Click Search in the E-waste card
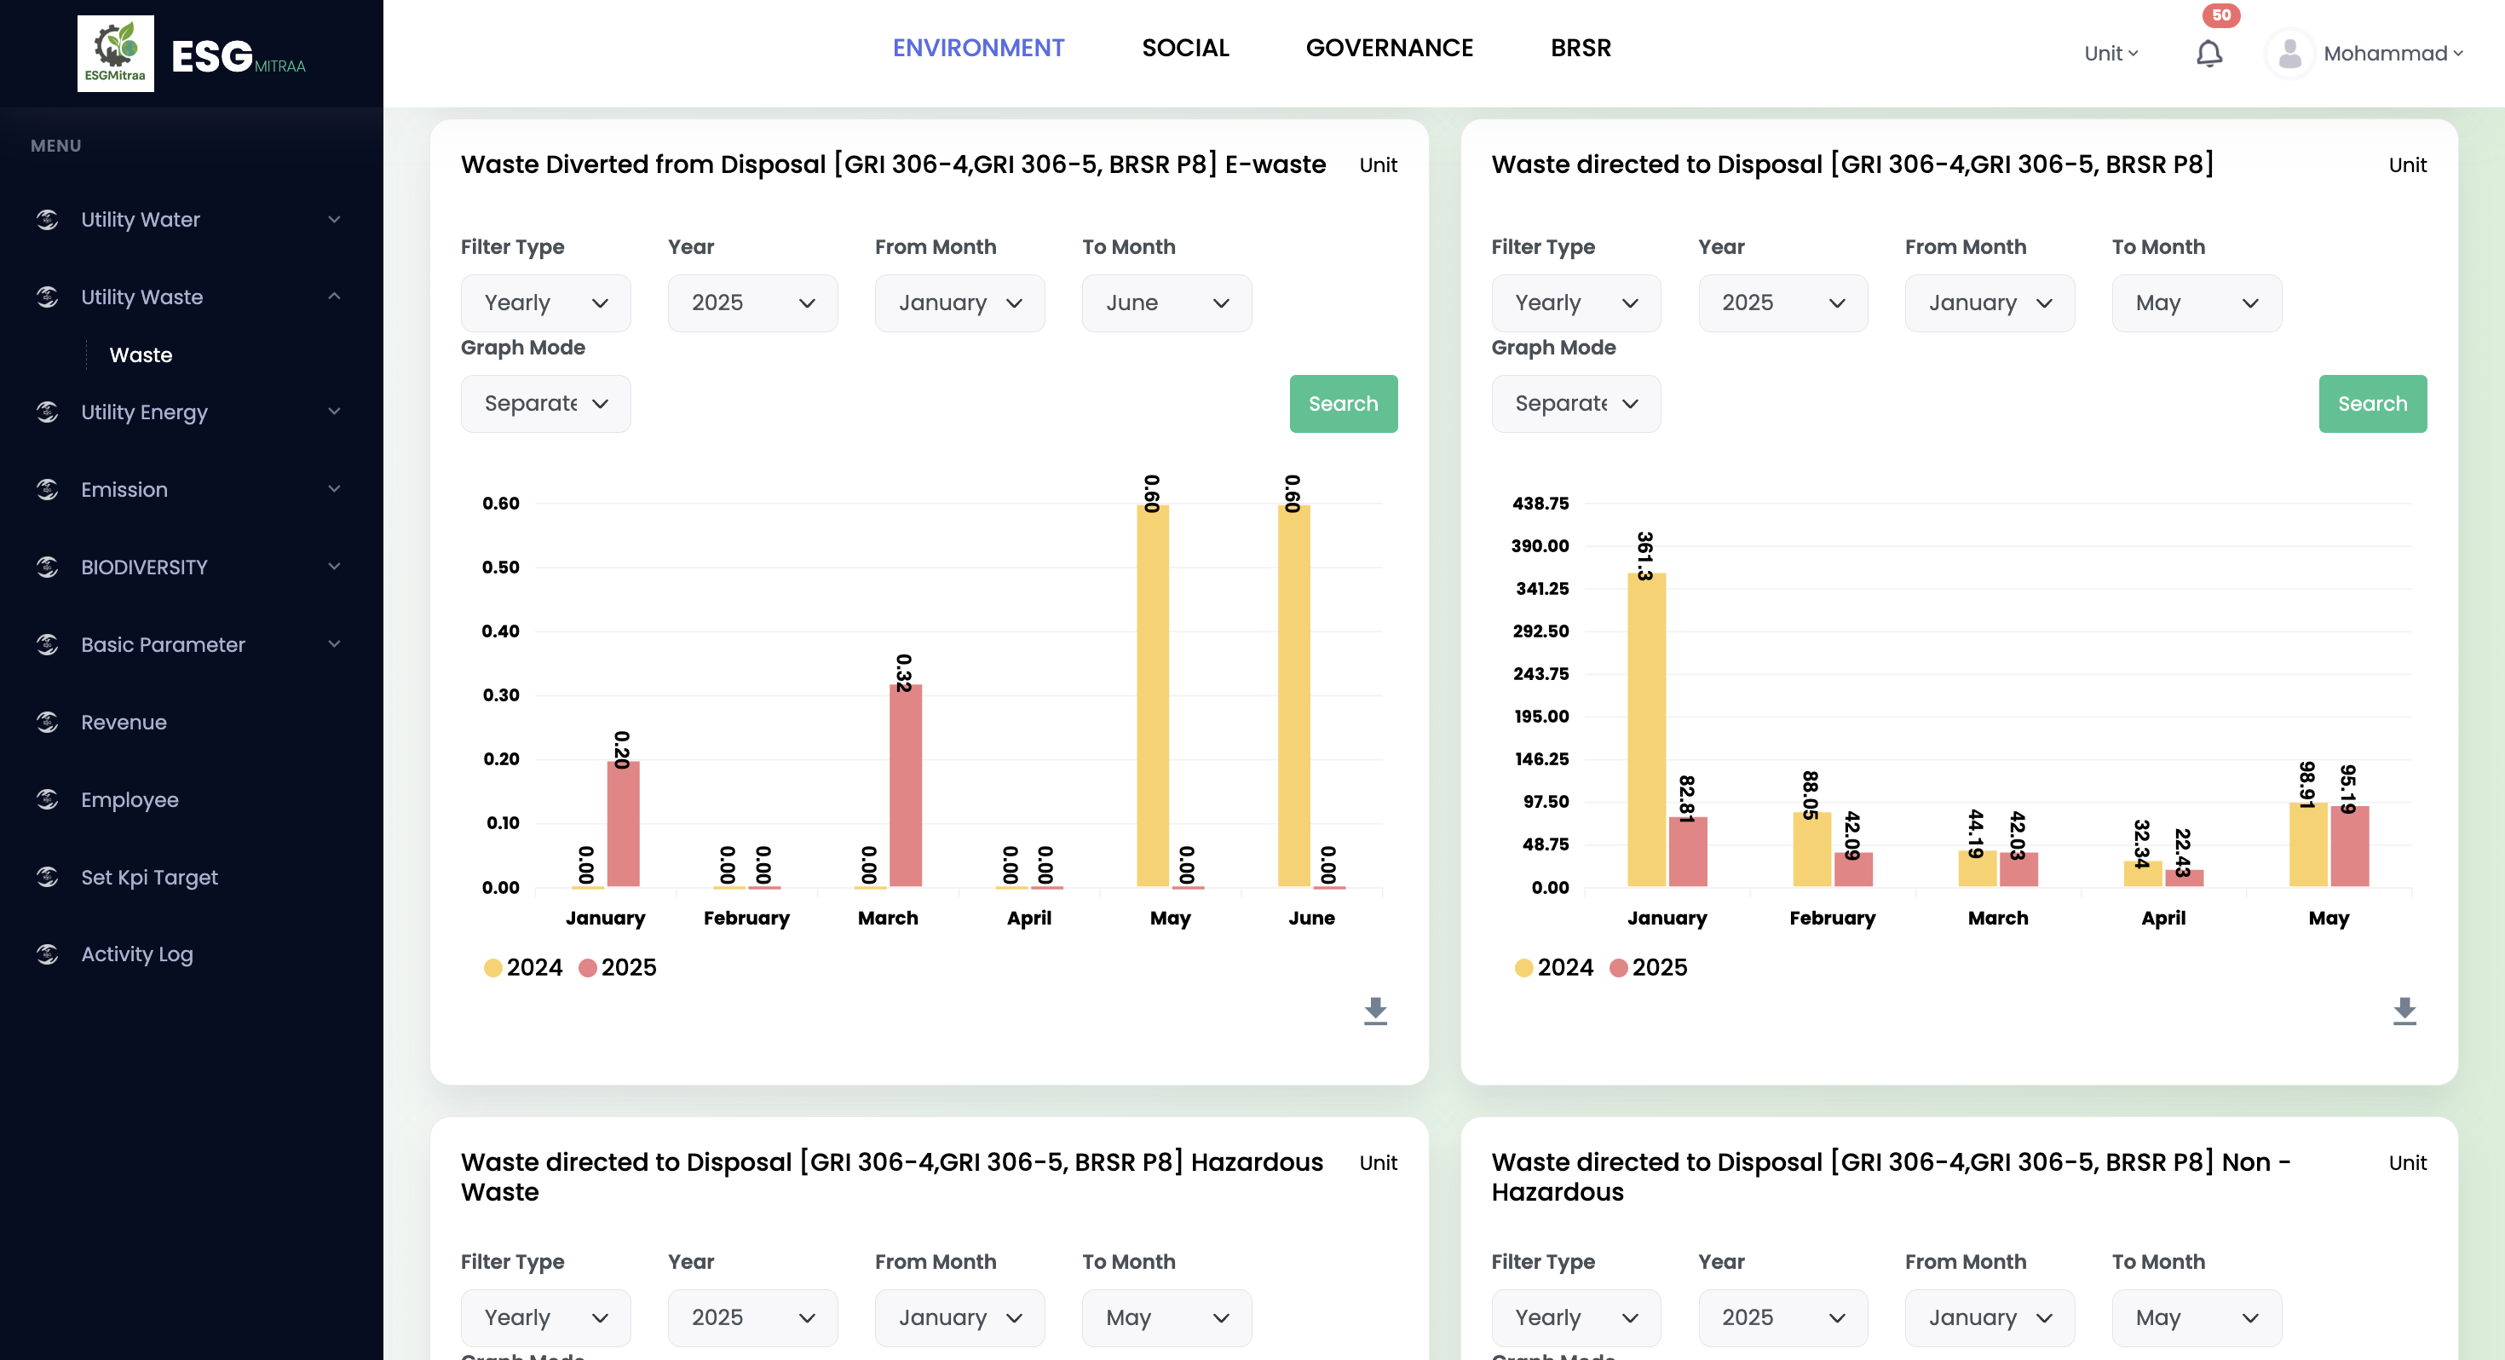 pyautogui.click(x=1342, y=404)
